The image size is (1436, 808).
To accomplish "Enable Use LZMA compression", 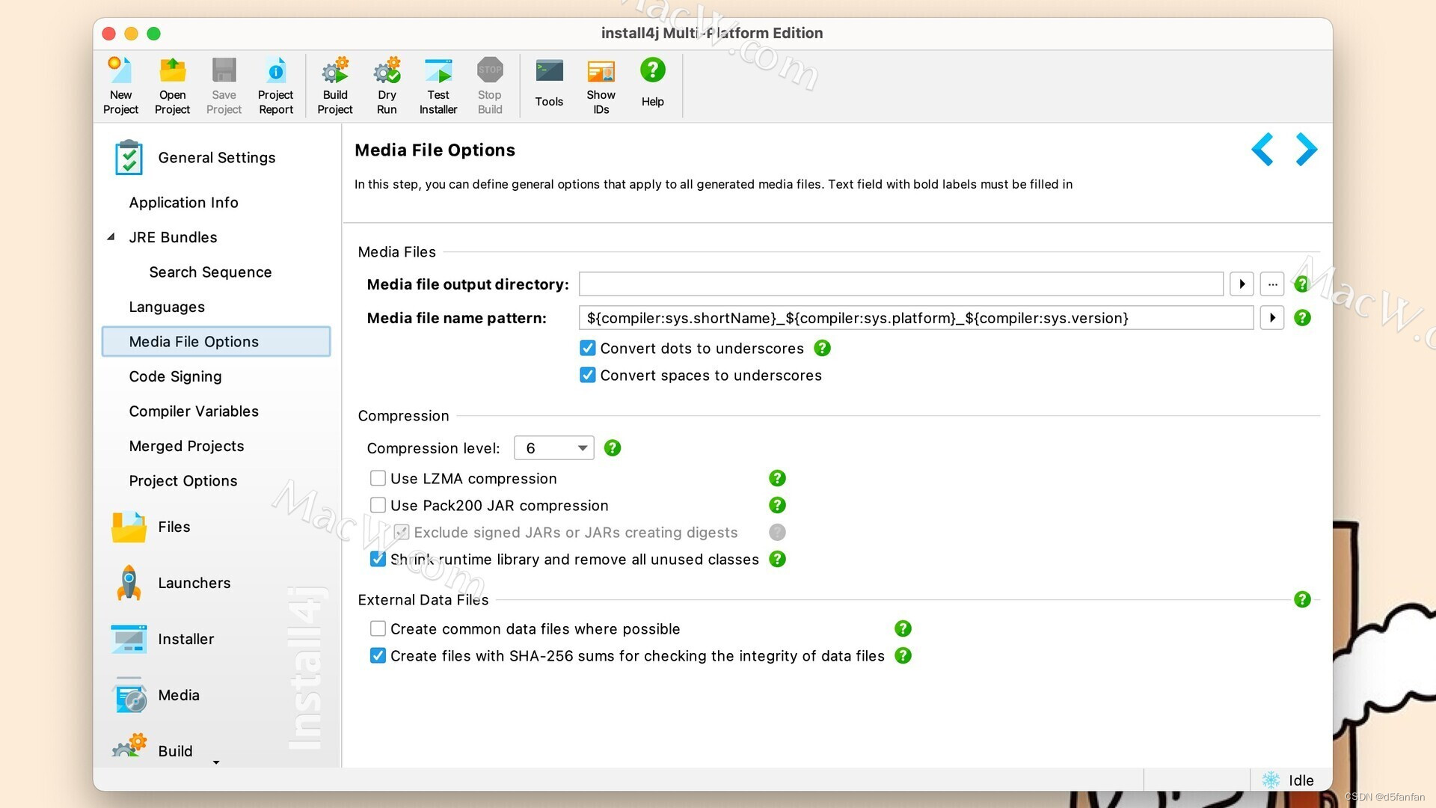I will [378, 478].
